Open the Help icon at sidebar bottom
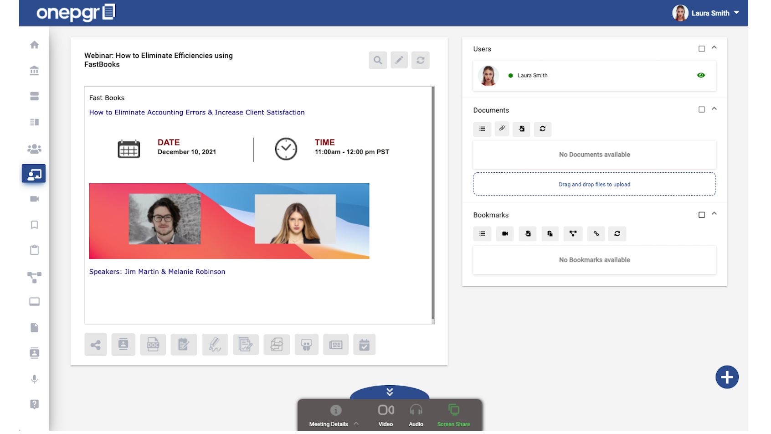The height and width of the screenshot is (434, 771). coord(34,404)
